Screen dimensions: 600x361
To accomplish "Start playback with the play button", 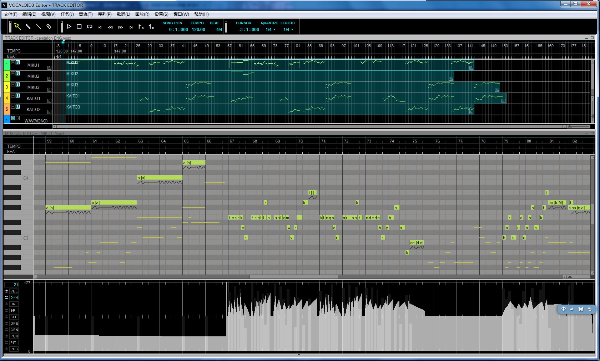I will (x=69, y=26).
